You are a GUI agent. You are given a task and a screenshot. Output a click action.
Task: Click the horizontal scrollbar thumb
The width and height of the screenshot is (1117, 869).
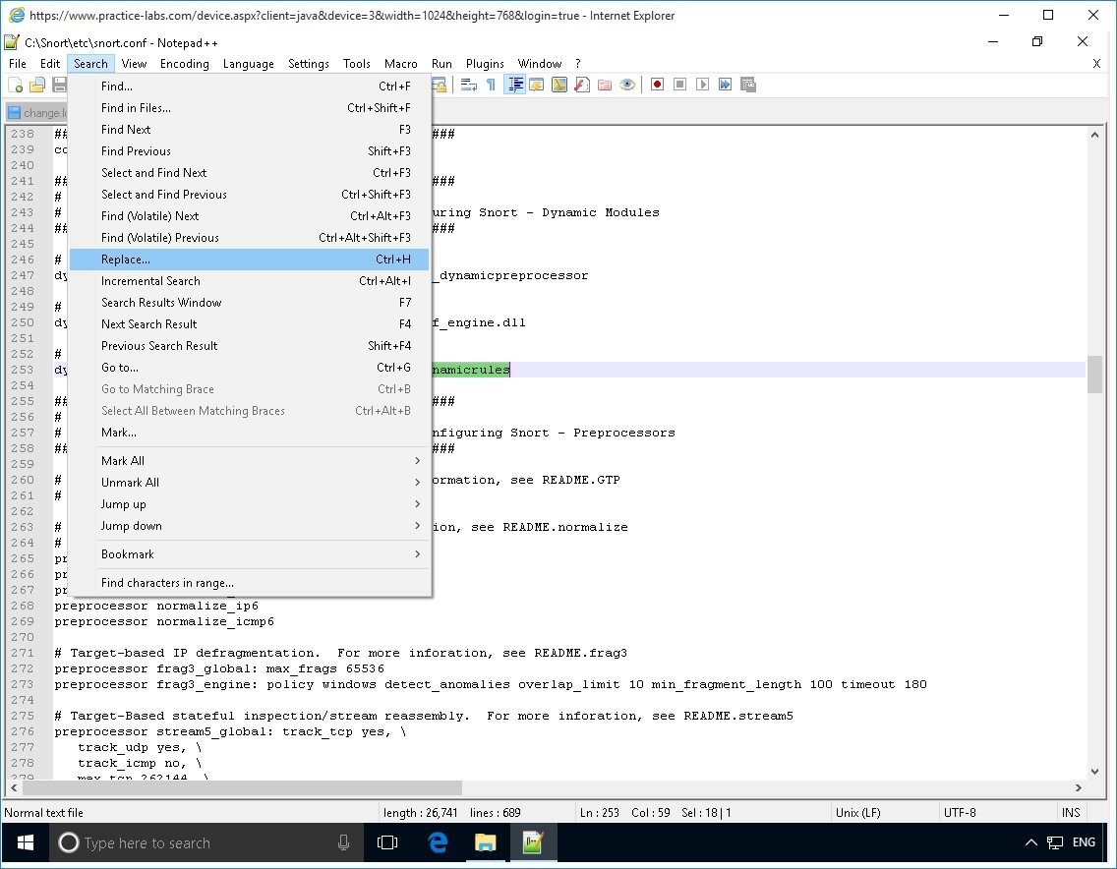click(242, 787)
